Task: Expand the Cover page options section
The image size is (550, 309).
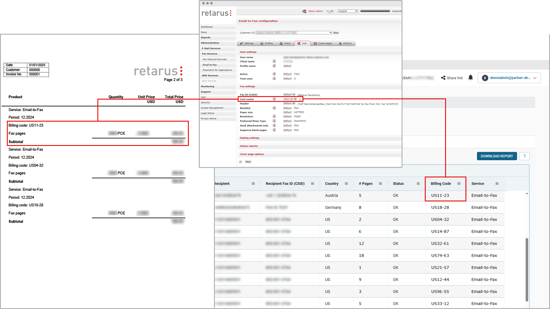Action: [x=252, y=154]
